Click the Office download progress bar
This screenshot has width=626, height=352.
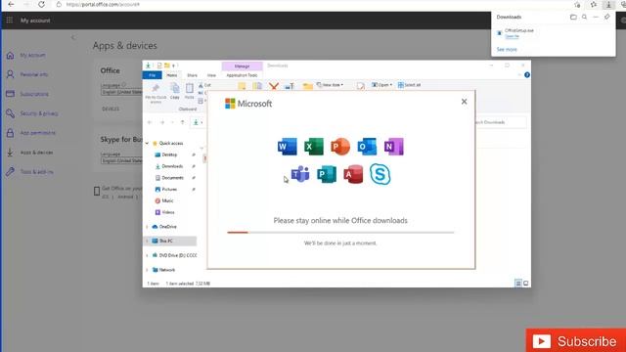pos(340,233)
